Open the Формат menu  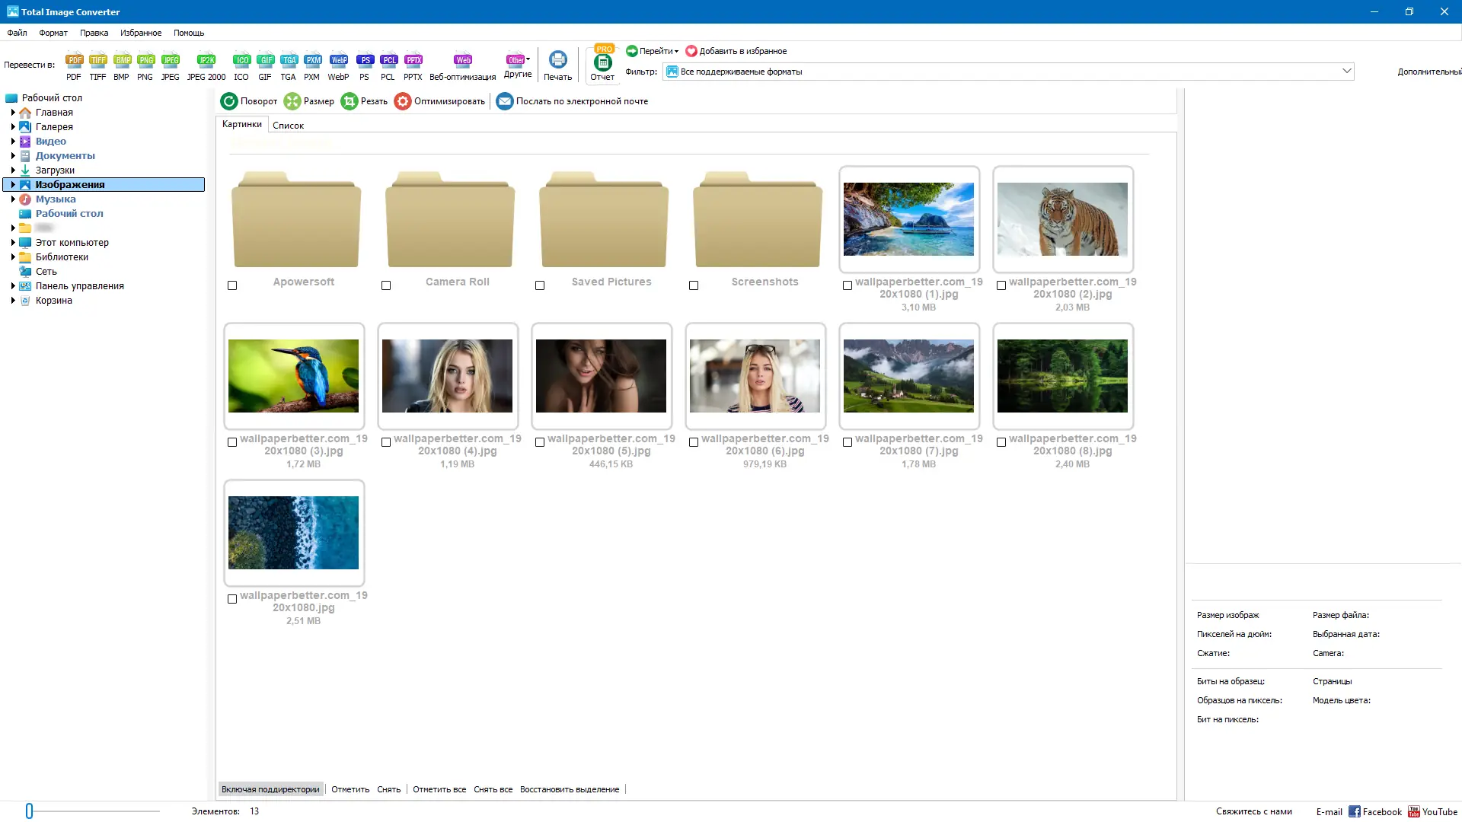tap(53, 33)
